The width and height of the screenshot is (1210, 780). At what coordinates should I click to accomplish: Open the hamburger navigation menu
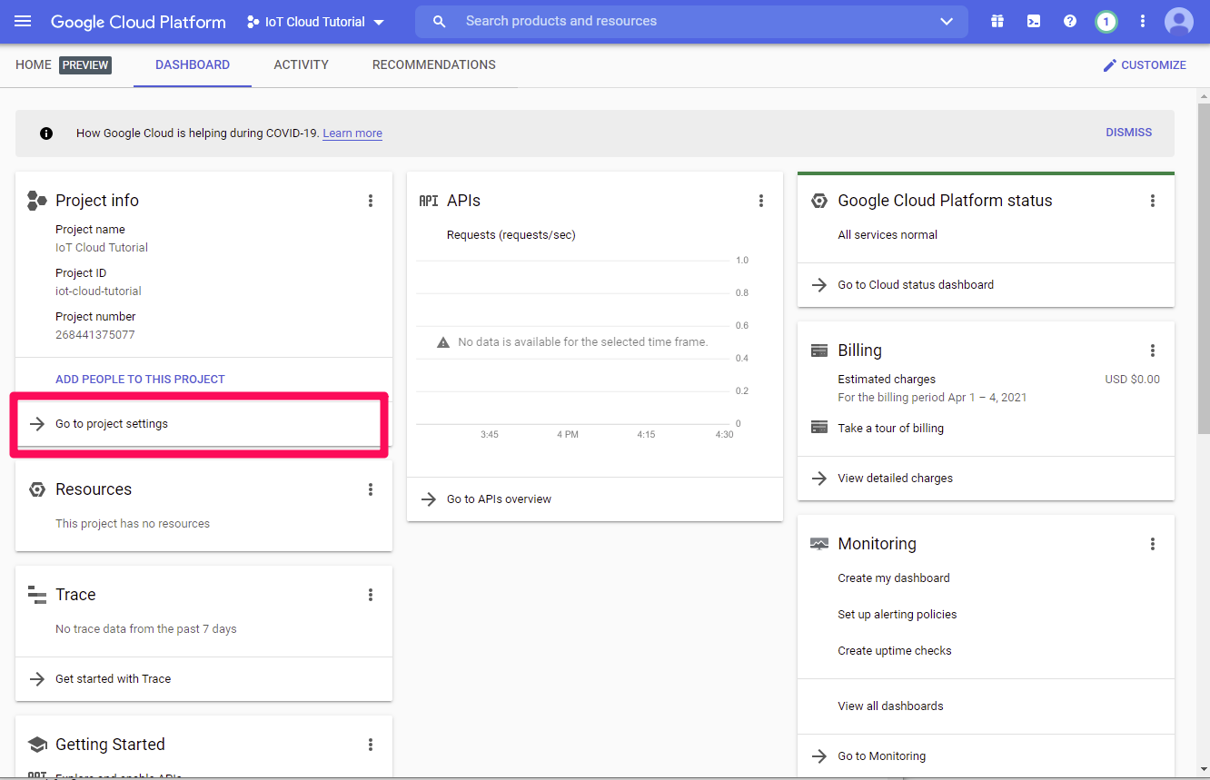(x=23, y=21)
